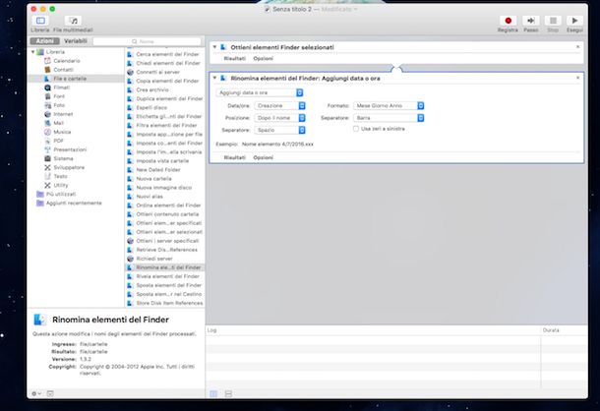Open Separatore Spazio dropdown

[x=279, y=130]
